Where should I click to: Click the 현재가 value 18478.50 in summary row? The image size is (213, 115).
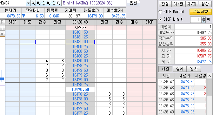point(10,16)
